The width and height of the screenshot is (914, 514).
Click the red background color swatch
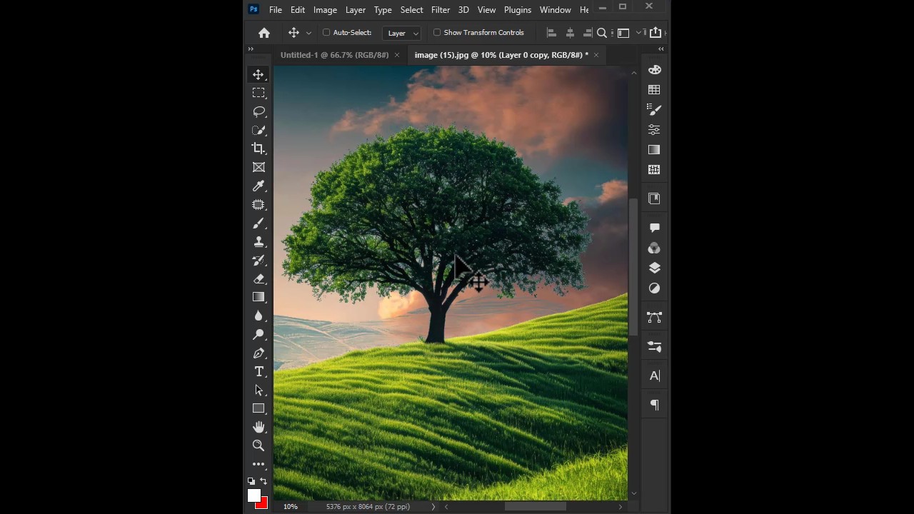pos(263,504)
